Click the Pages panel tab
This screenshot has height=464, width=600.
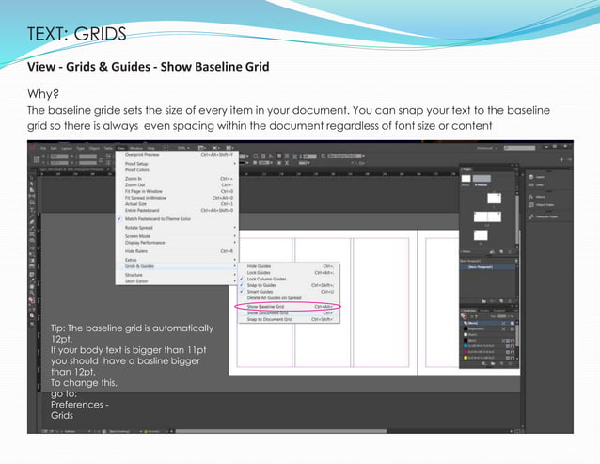(466, 169)
